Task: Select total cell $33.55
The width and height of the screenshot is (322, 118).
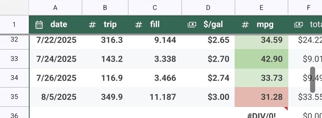Action: 305,97
